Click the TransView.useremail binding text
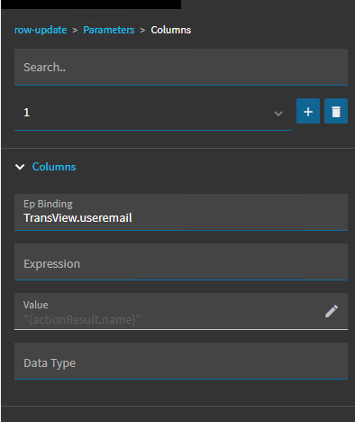This screenshot has height=422, width=355. (77, 218)
